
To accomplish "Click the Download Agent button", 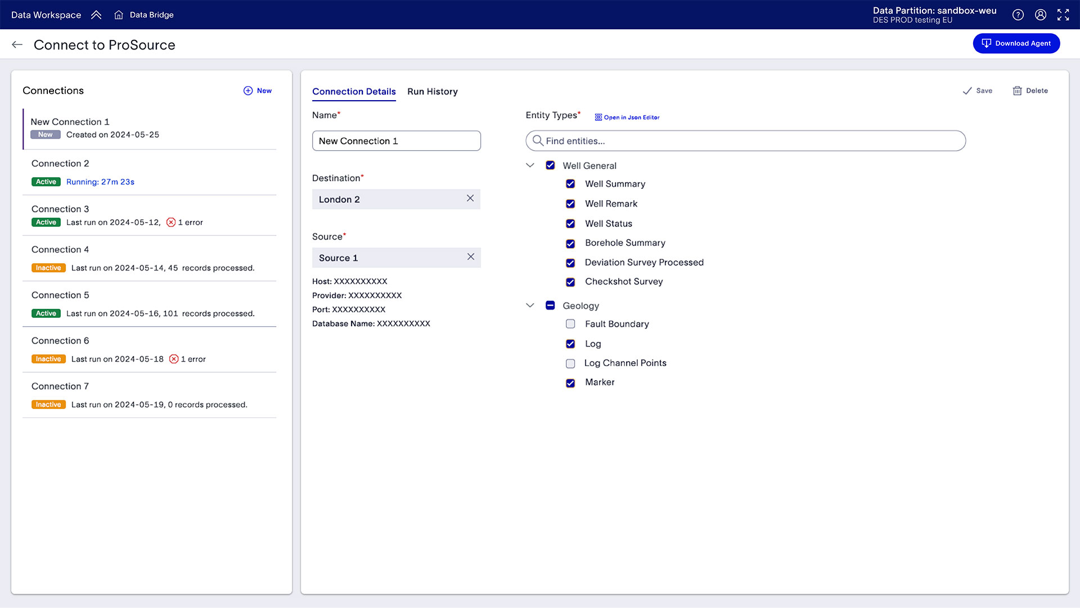I will click(1016, 43).
